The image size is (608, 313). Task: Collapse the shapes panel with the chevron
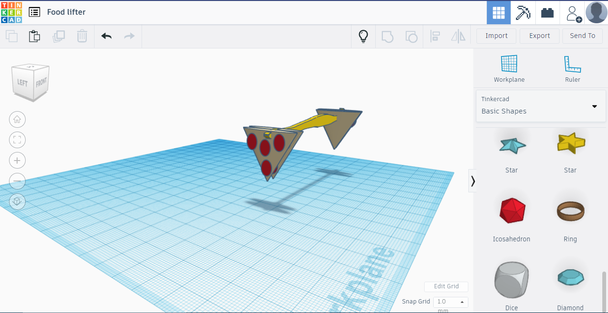473,181
